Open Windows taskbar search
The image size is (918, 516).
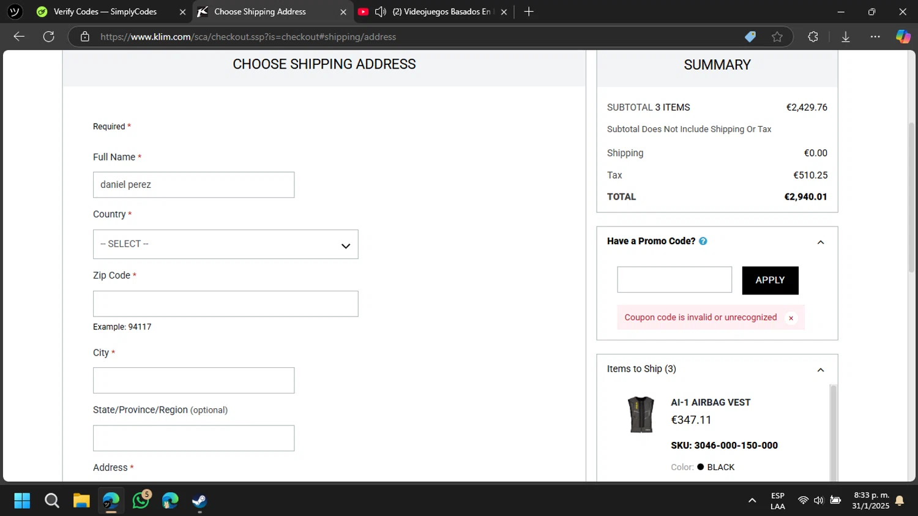pos(52,501)
